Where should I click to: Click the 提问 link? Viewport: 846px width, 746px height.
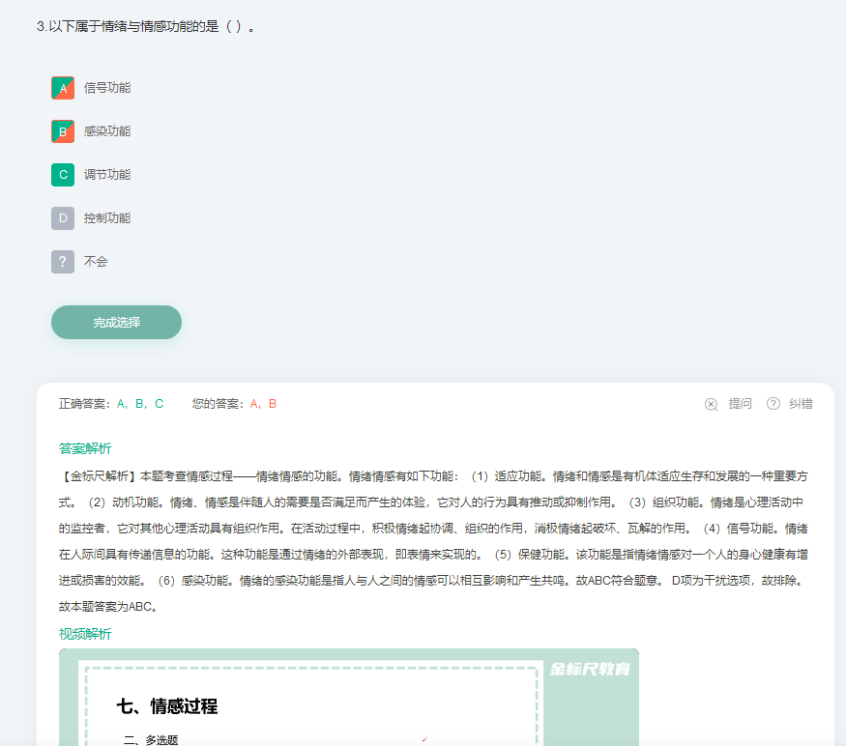(740, 404)
